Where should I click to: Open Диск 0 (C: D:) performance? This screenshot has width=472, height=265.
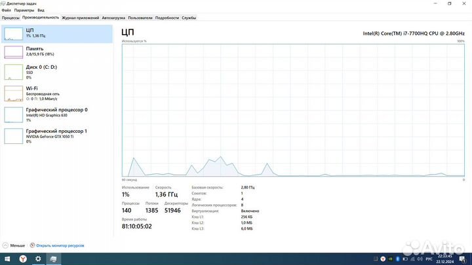[57, 72]
